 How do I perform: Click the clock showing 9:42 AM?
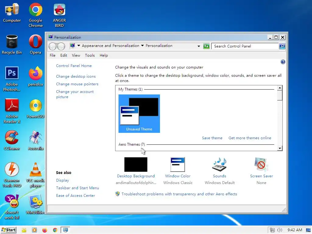(295, 230)
